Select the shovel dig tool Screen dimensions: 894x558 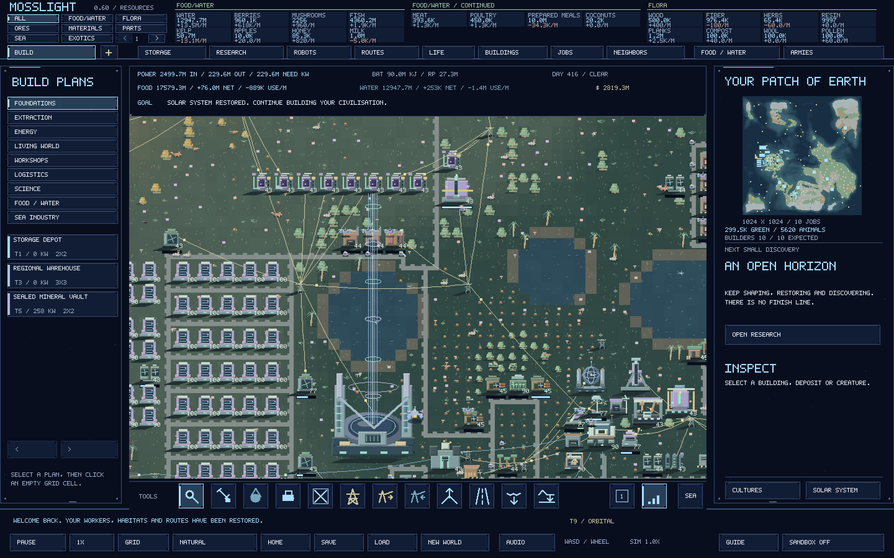(223, 496)
